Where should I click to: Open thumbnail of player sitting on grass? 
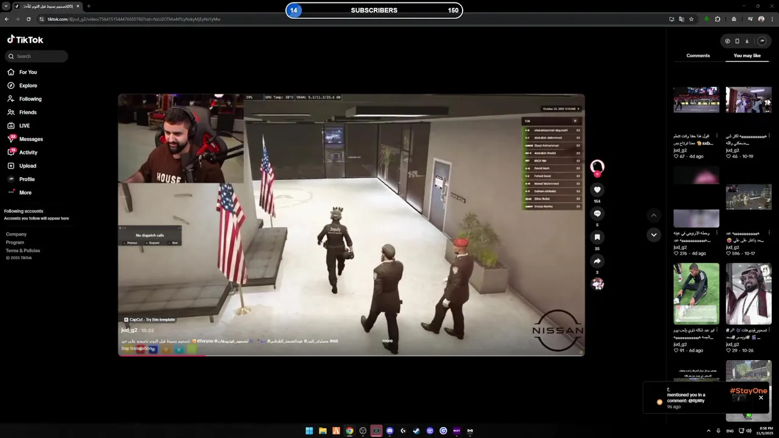point(696,294)
